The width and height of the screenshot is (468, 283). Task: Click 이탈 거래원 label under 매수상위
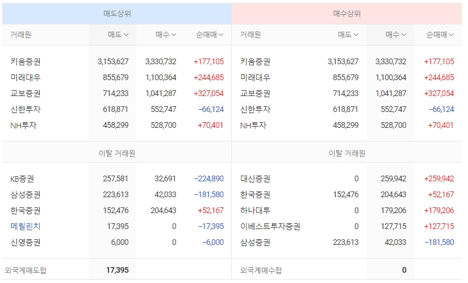[347, 153]
